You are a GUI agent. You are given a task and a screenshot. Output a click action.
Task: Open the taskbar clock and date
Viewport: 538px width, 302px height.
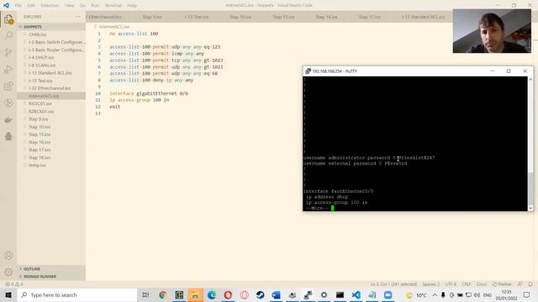pos(506,294)
